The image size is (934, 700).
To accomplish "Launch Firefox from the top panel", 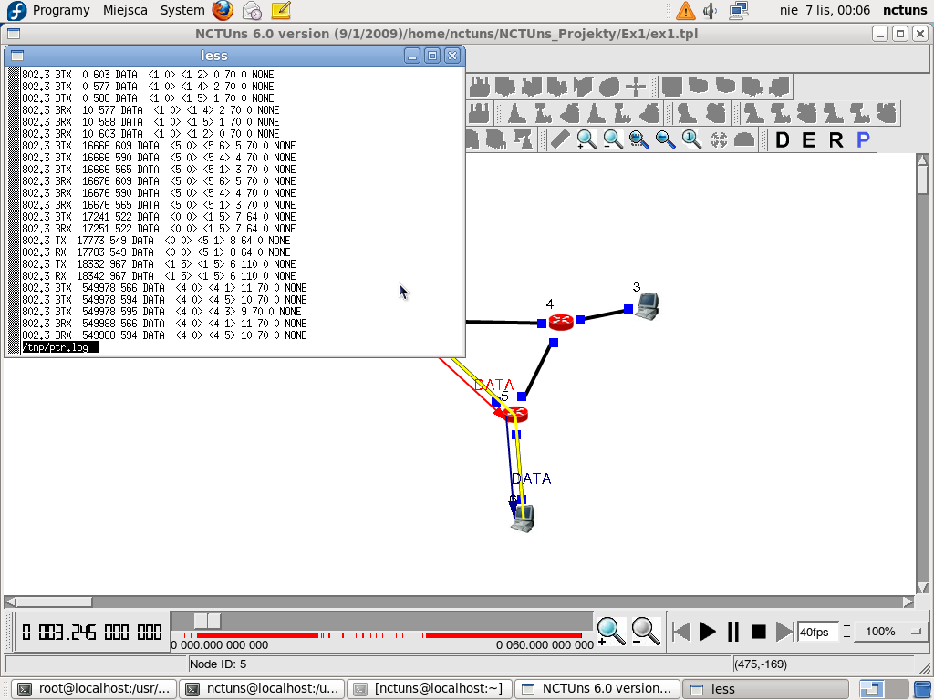I will pyautogui.click(x=223, y=10).
